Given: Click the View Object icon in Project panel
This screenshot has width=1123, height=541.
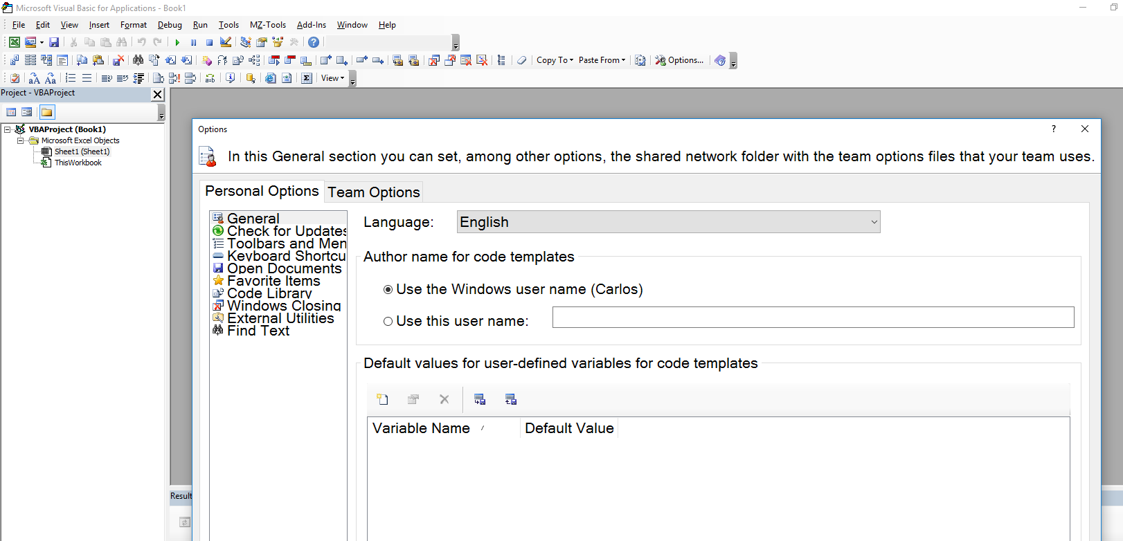Looking at the screenshot, I should 26,112.
